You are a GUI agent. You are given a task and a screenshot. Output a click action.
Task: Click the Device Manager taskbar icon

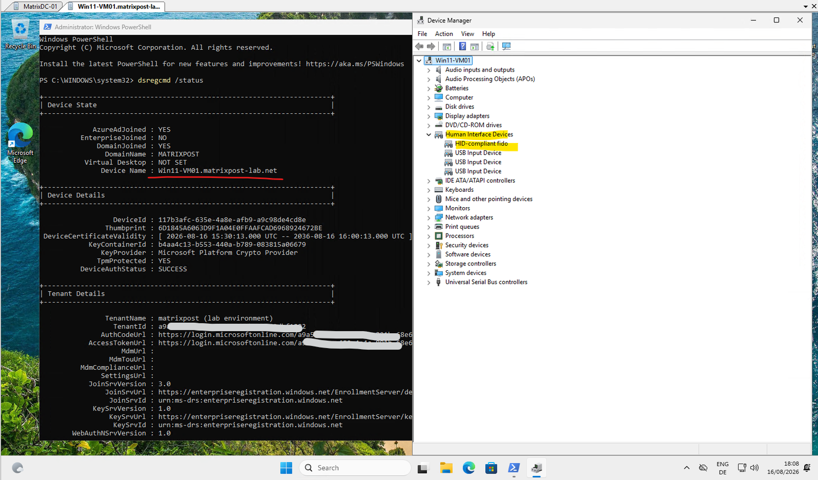point(537,468)
